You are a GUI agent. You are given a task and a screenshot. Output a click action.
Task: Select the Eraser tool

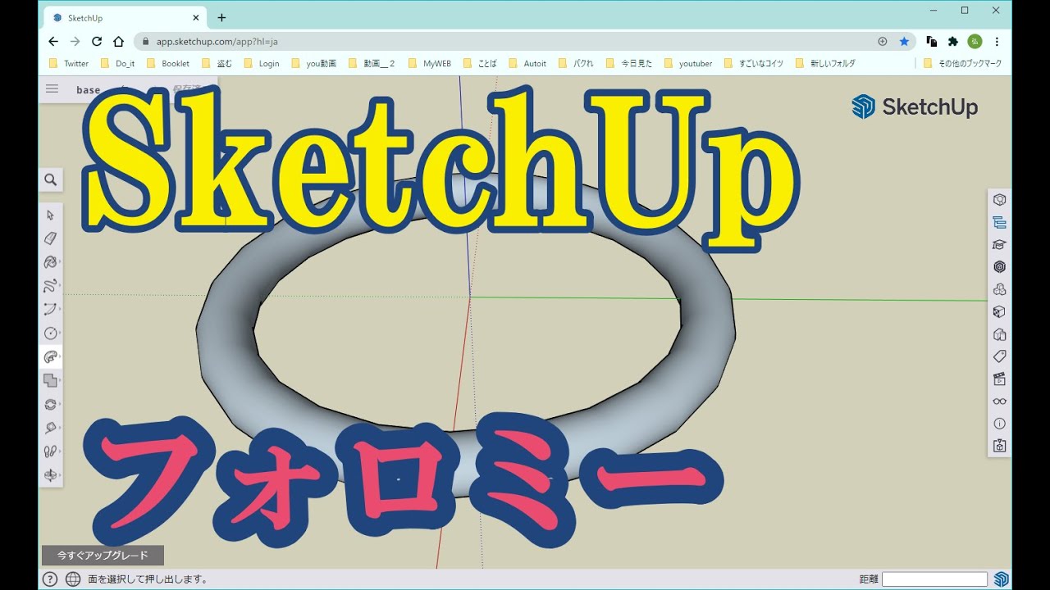pos(51,238)
